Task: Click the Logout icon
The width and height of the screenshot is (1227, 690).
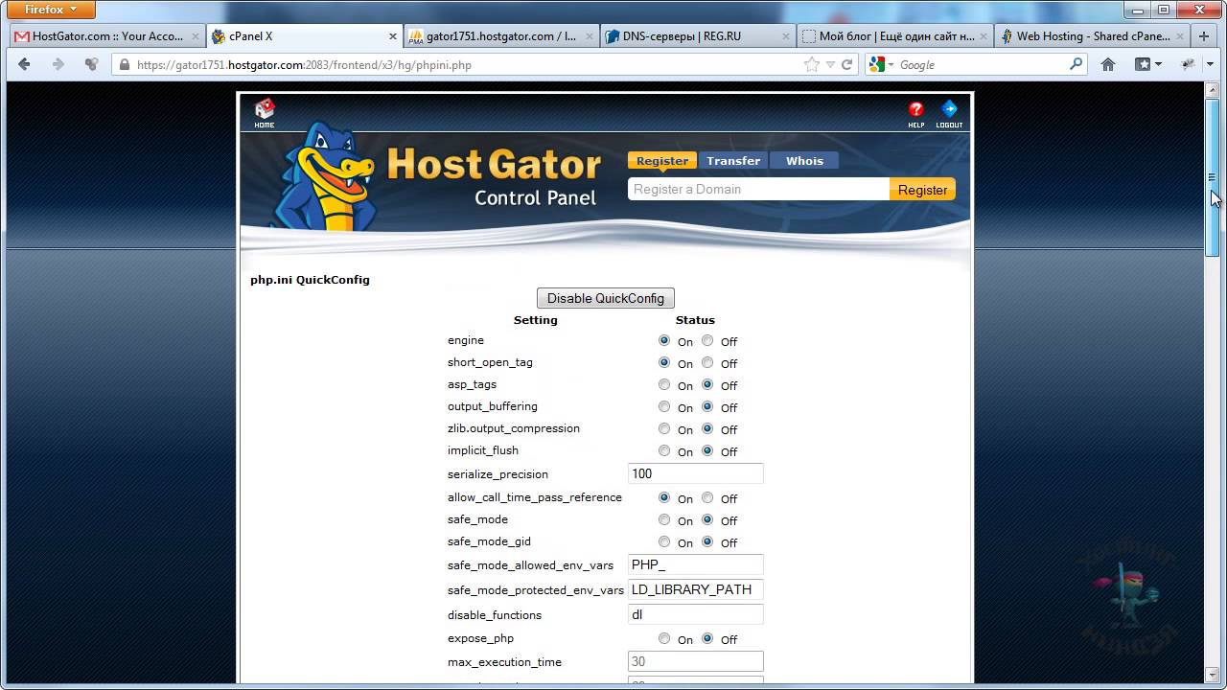Action: click(949, 113)
